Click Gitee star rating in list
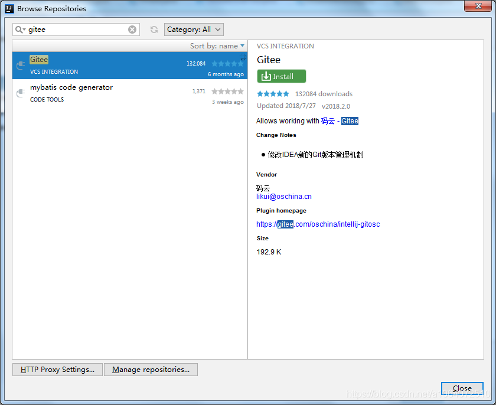The width and height of the screenshot is (496, 405). (x=227, y=64)
